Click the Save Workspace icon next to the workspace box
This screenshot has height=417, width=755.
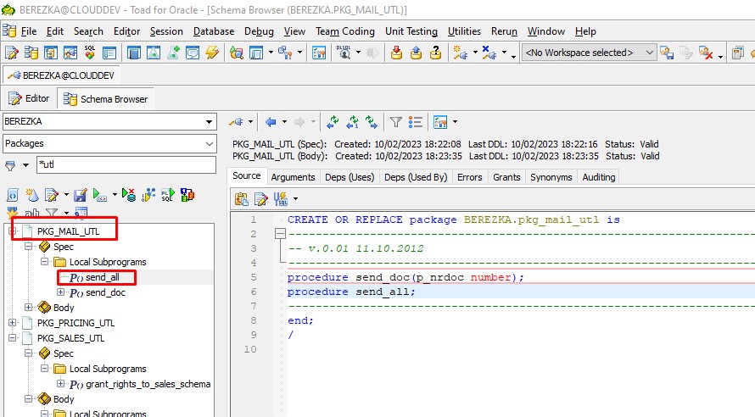[x=667, y=53]
